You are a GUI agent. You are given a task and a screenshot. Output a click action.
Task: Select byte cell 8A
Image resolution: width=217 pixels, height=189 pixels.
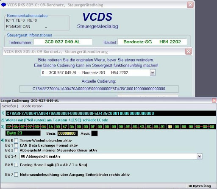[16, 127]
